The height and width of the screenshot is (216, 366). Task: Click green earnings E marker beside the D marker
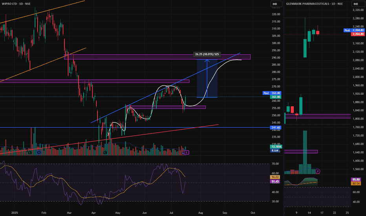point(29,152)
